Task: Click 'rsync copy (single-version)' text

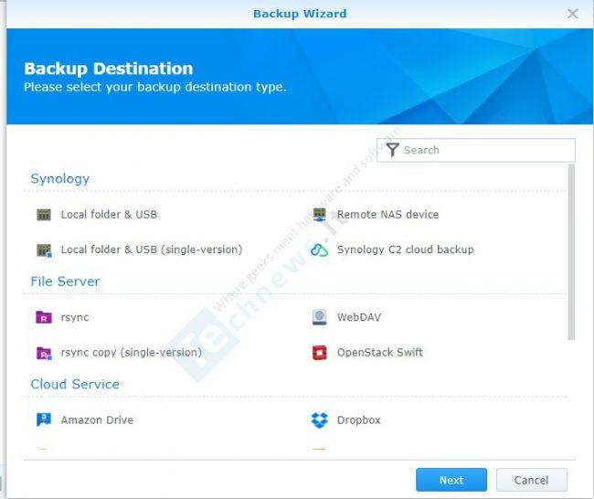Action: (131, 353)
